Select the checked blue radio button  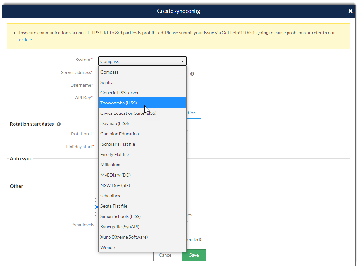click(97, 207)
